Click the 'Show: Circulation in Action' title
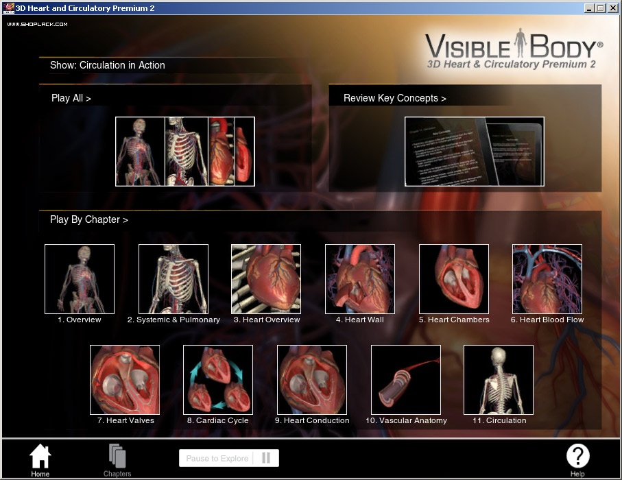 108,65
